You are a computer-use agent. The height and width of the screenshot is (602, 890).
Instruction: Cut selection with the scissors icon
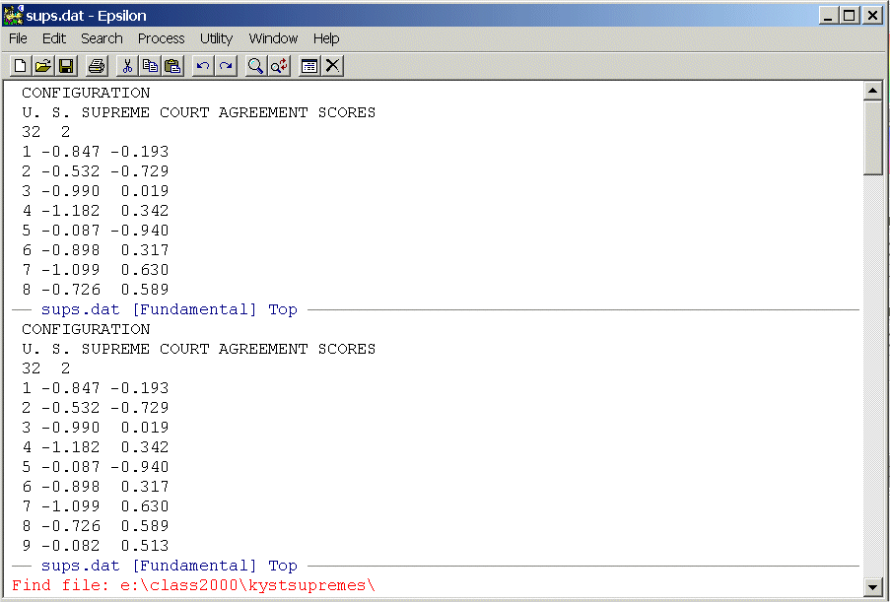(x=126, y=66)
